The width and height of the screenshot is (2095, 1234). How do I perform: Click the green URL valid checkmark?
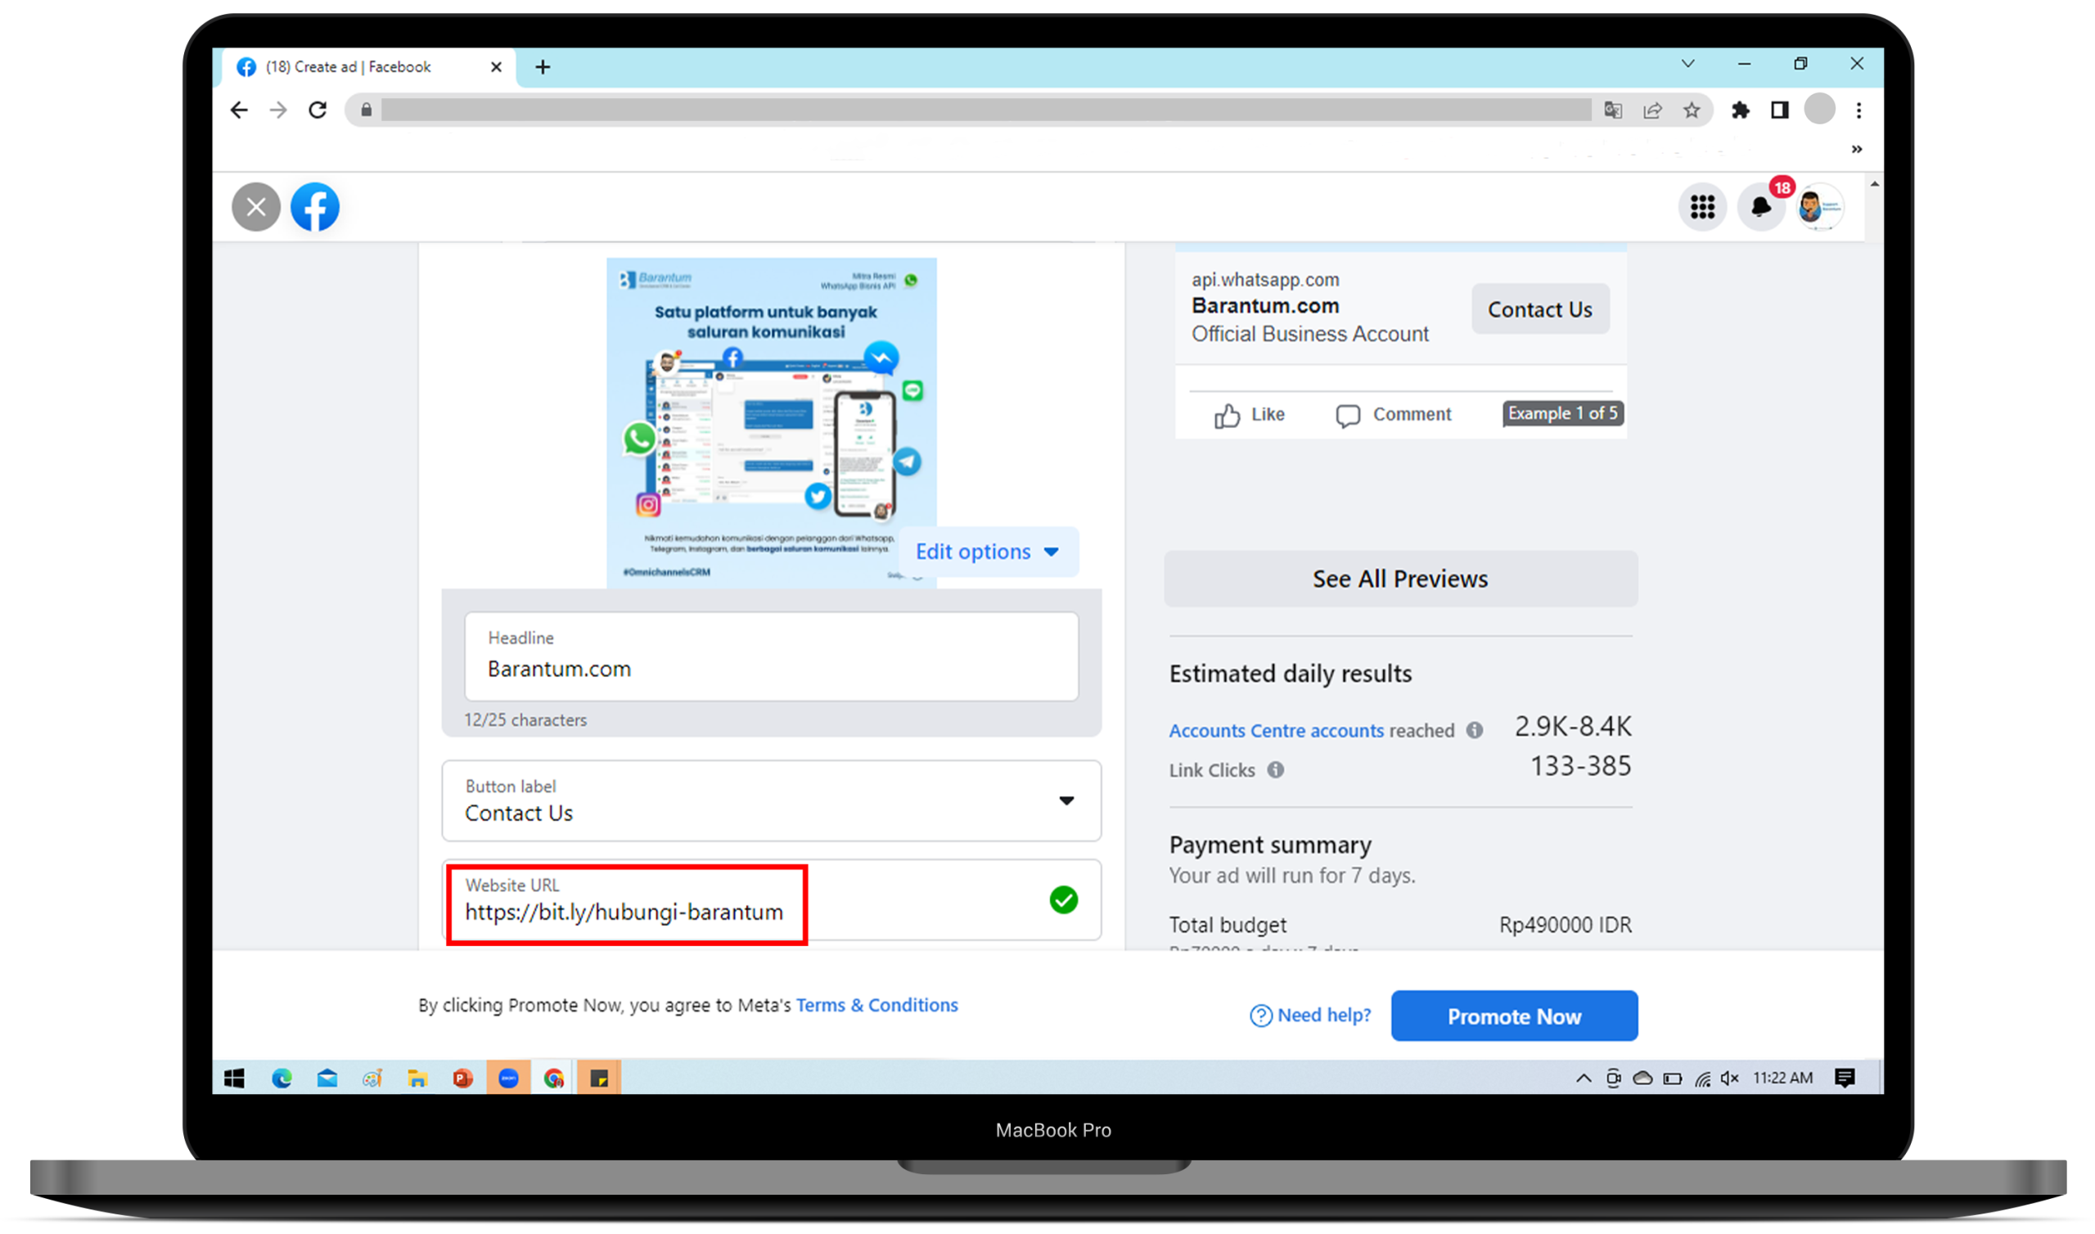tap(1063, 899)
